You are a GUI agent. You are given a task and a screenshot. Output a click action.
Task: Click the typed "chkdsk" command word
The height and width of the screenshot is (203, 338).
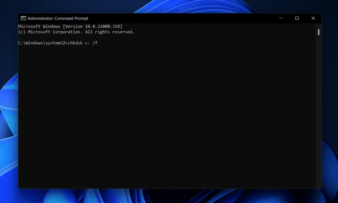(x=75, y=43)
